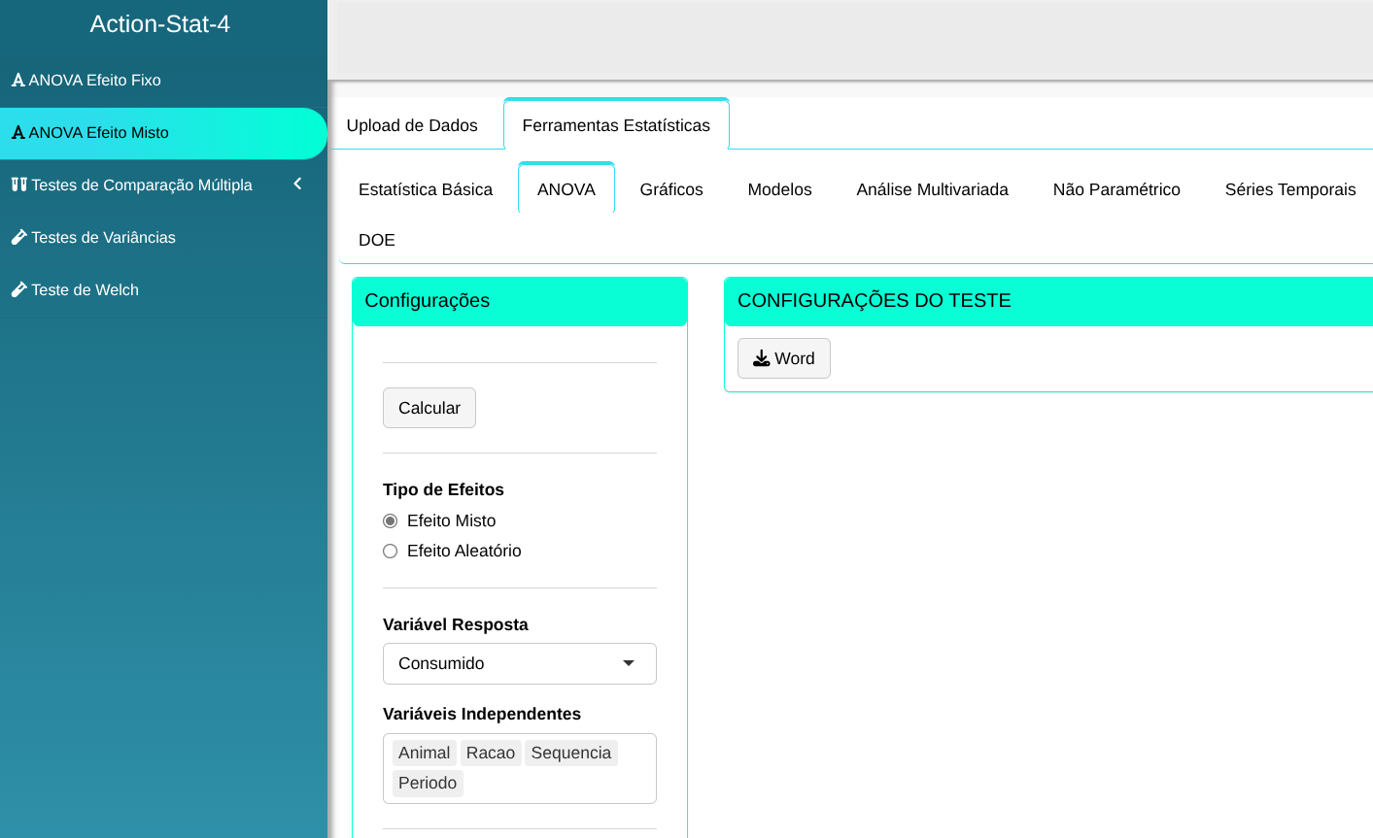Open the Análise Multivariada tab
Image resolution: width=1373 pixels, height=838 pixels.
coord(932,189)
